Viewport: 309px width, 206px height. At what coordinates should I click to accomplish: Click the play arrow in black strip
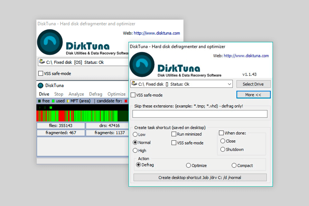pos(40,108)
